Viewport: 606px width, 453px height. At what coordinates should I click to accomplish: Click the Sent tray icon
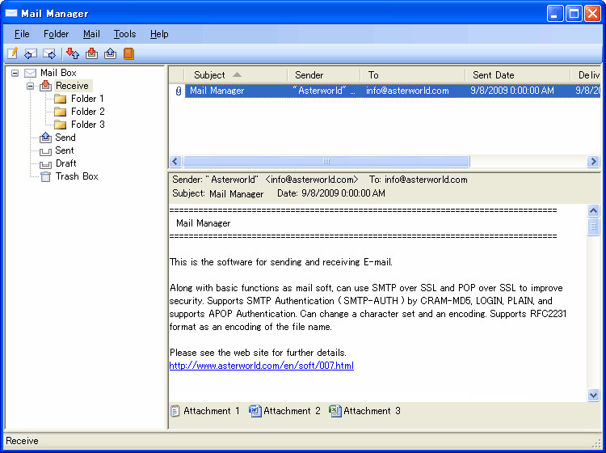click(45, 151)
